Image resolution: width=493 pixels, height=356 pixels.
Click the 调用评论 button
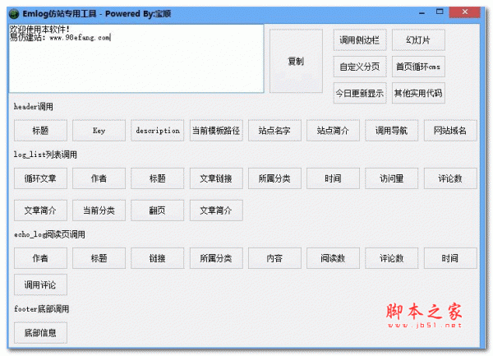pyautogui.click(x=40, y=284)
